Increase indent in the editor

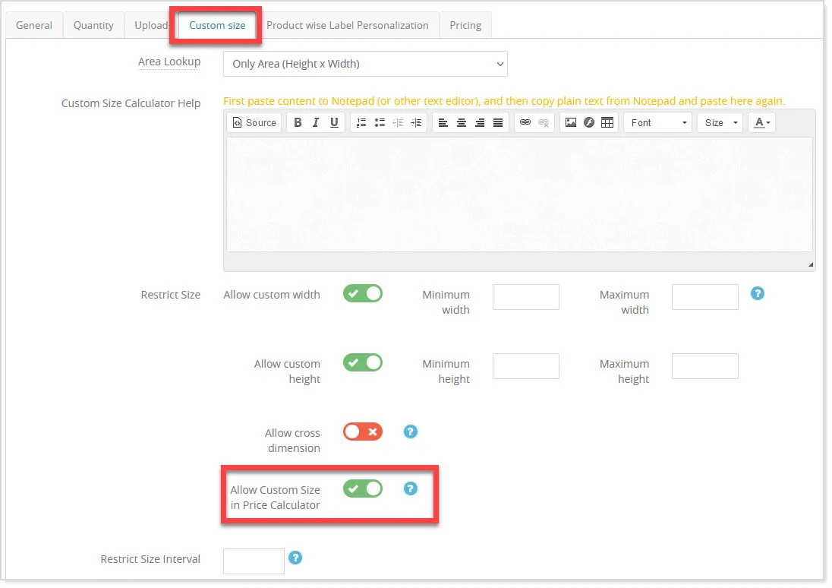click(x=416, y=123)
